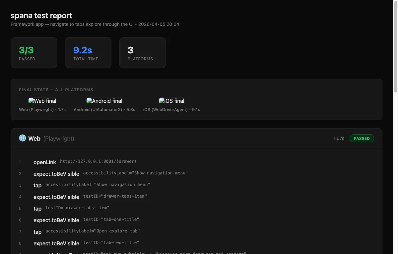Viewport: 398px width, 254px height.
Task: Select step 5 tap drawer-tabs-item
Action: (x=37, y=209)
